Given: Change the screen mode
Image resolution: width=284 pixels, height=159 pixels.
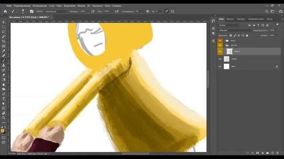Looking at the screenshot, I should click(4, 142).
